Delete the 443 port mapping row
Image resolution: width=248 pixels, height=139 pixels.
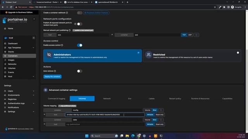coord(196,35)
